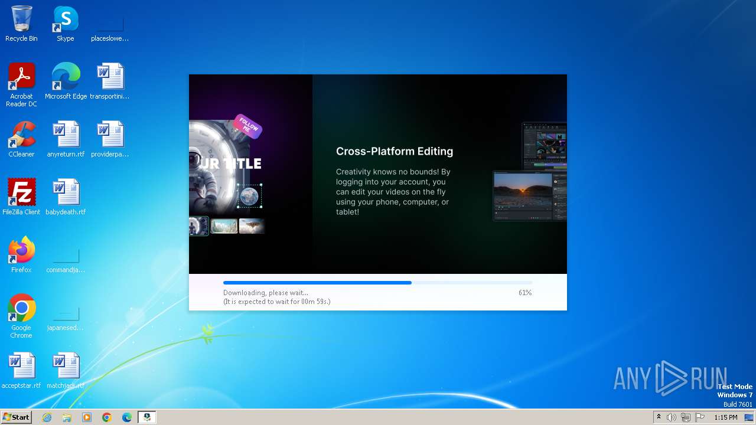Viewport: 756px width, 425px height.
Task: Launch Microsoft Edge desktop shortcut
Action: click(66, 81)
